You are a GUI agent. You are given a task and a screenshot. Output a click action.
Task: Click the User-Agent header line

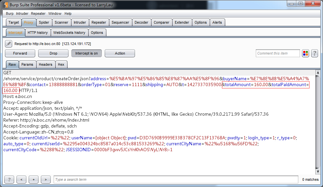click(x=136, y=114)
